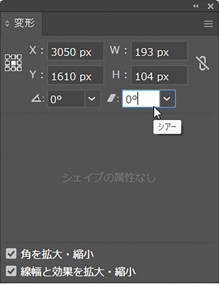Collapse the panel with double-arrow icon
The width and height of the screenshot is (219, 284).
click(x=195, y=6)
